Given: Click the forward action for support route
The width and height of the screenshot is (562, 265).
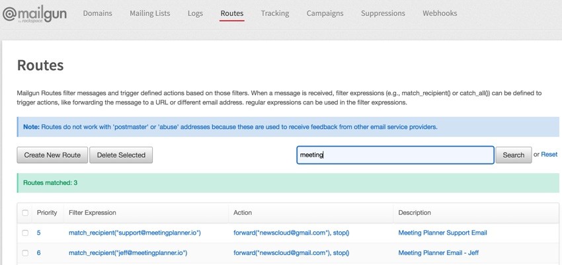Looking at the screenshot, I should tap(292, 233).
